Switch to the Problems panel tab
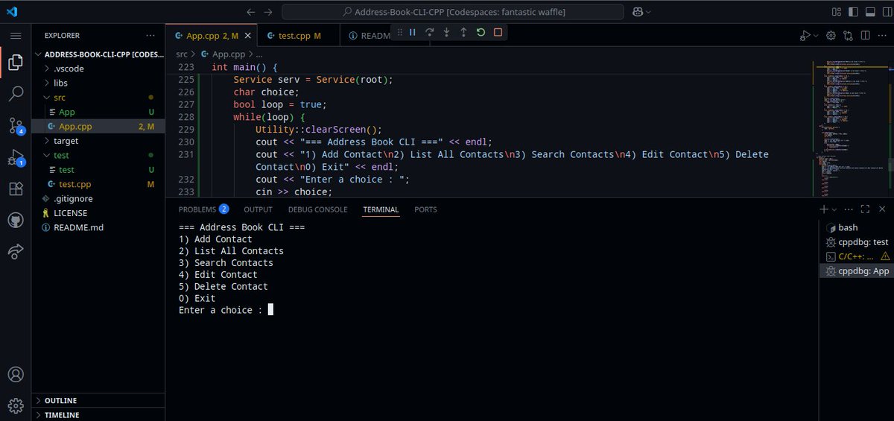Screen dimensions: 894x421 203,209
